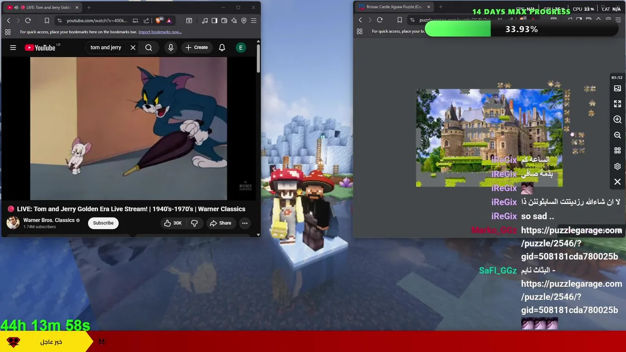Click the 'tom and jerry' search field

106,47
